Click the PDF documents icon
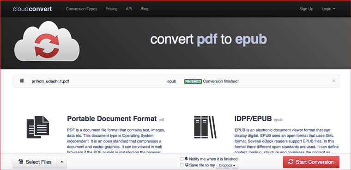 pyautogui.click(x=38, y=127)
